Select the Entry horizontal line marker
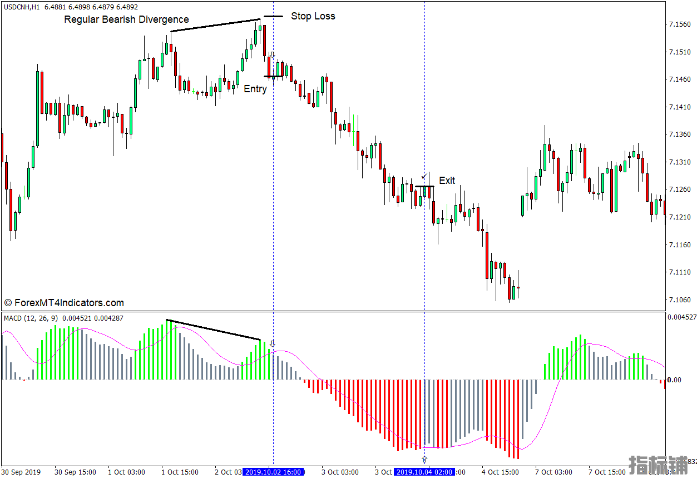697x479 pixels. (x=273, y=77)
